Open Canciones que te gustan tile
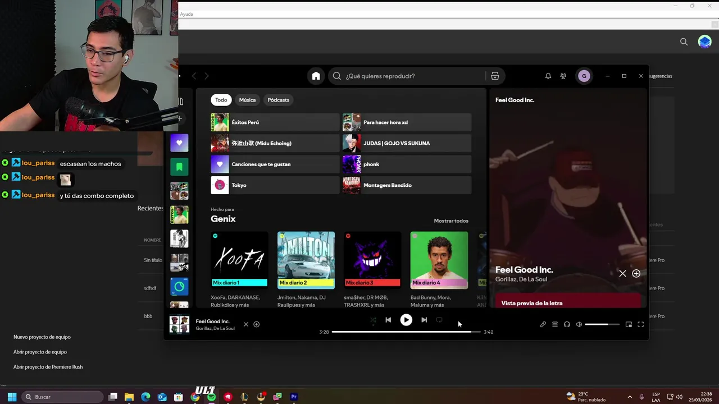Image resolution: width=719 pixels, height=404 pixels. 275,164
